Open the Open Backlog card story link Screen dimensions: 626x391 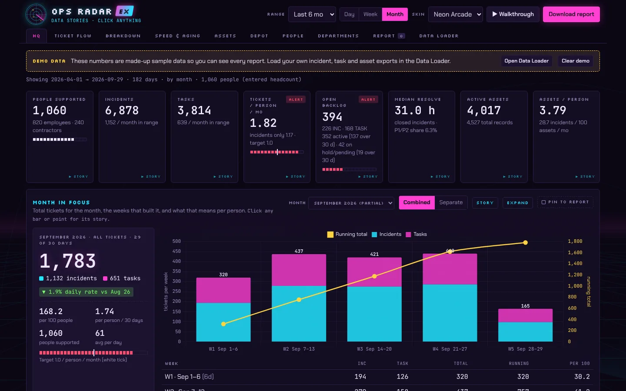pyautogui.click(x=368, y=177)
